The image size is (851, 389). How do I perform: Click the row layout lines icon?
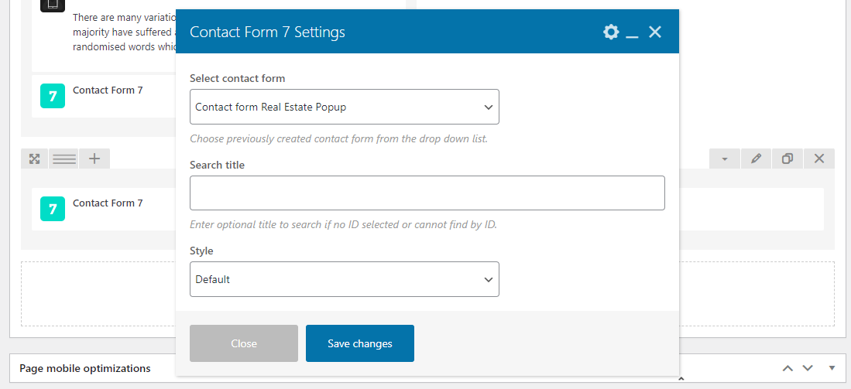click(x=64, y=159)
